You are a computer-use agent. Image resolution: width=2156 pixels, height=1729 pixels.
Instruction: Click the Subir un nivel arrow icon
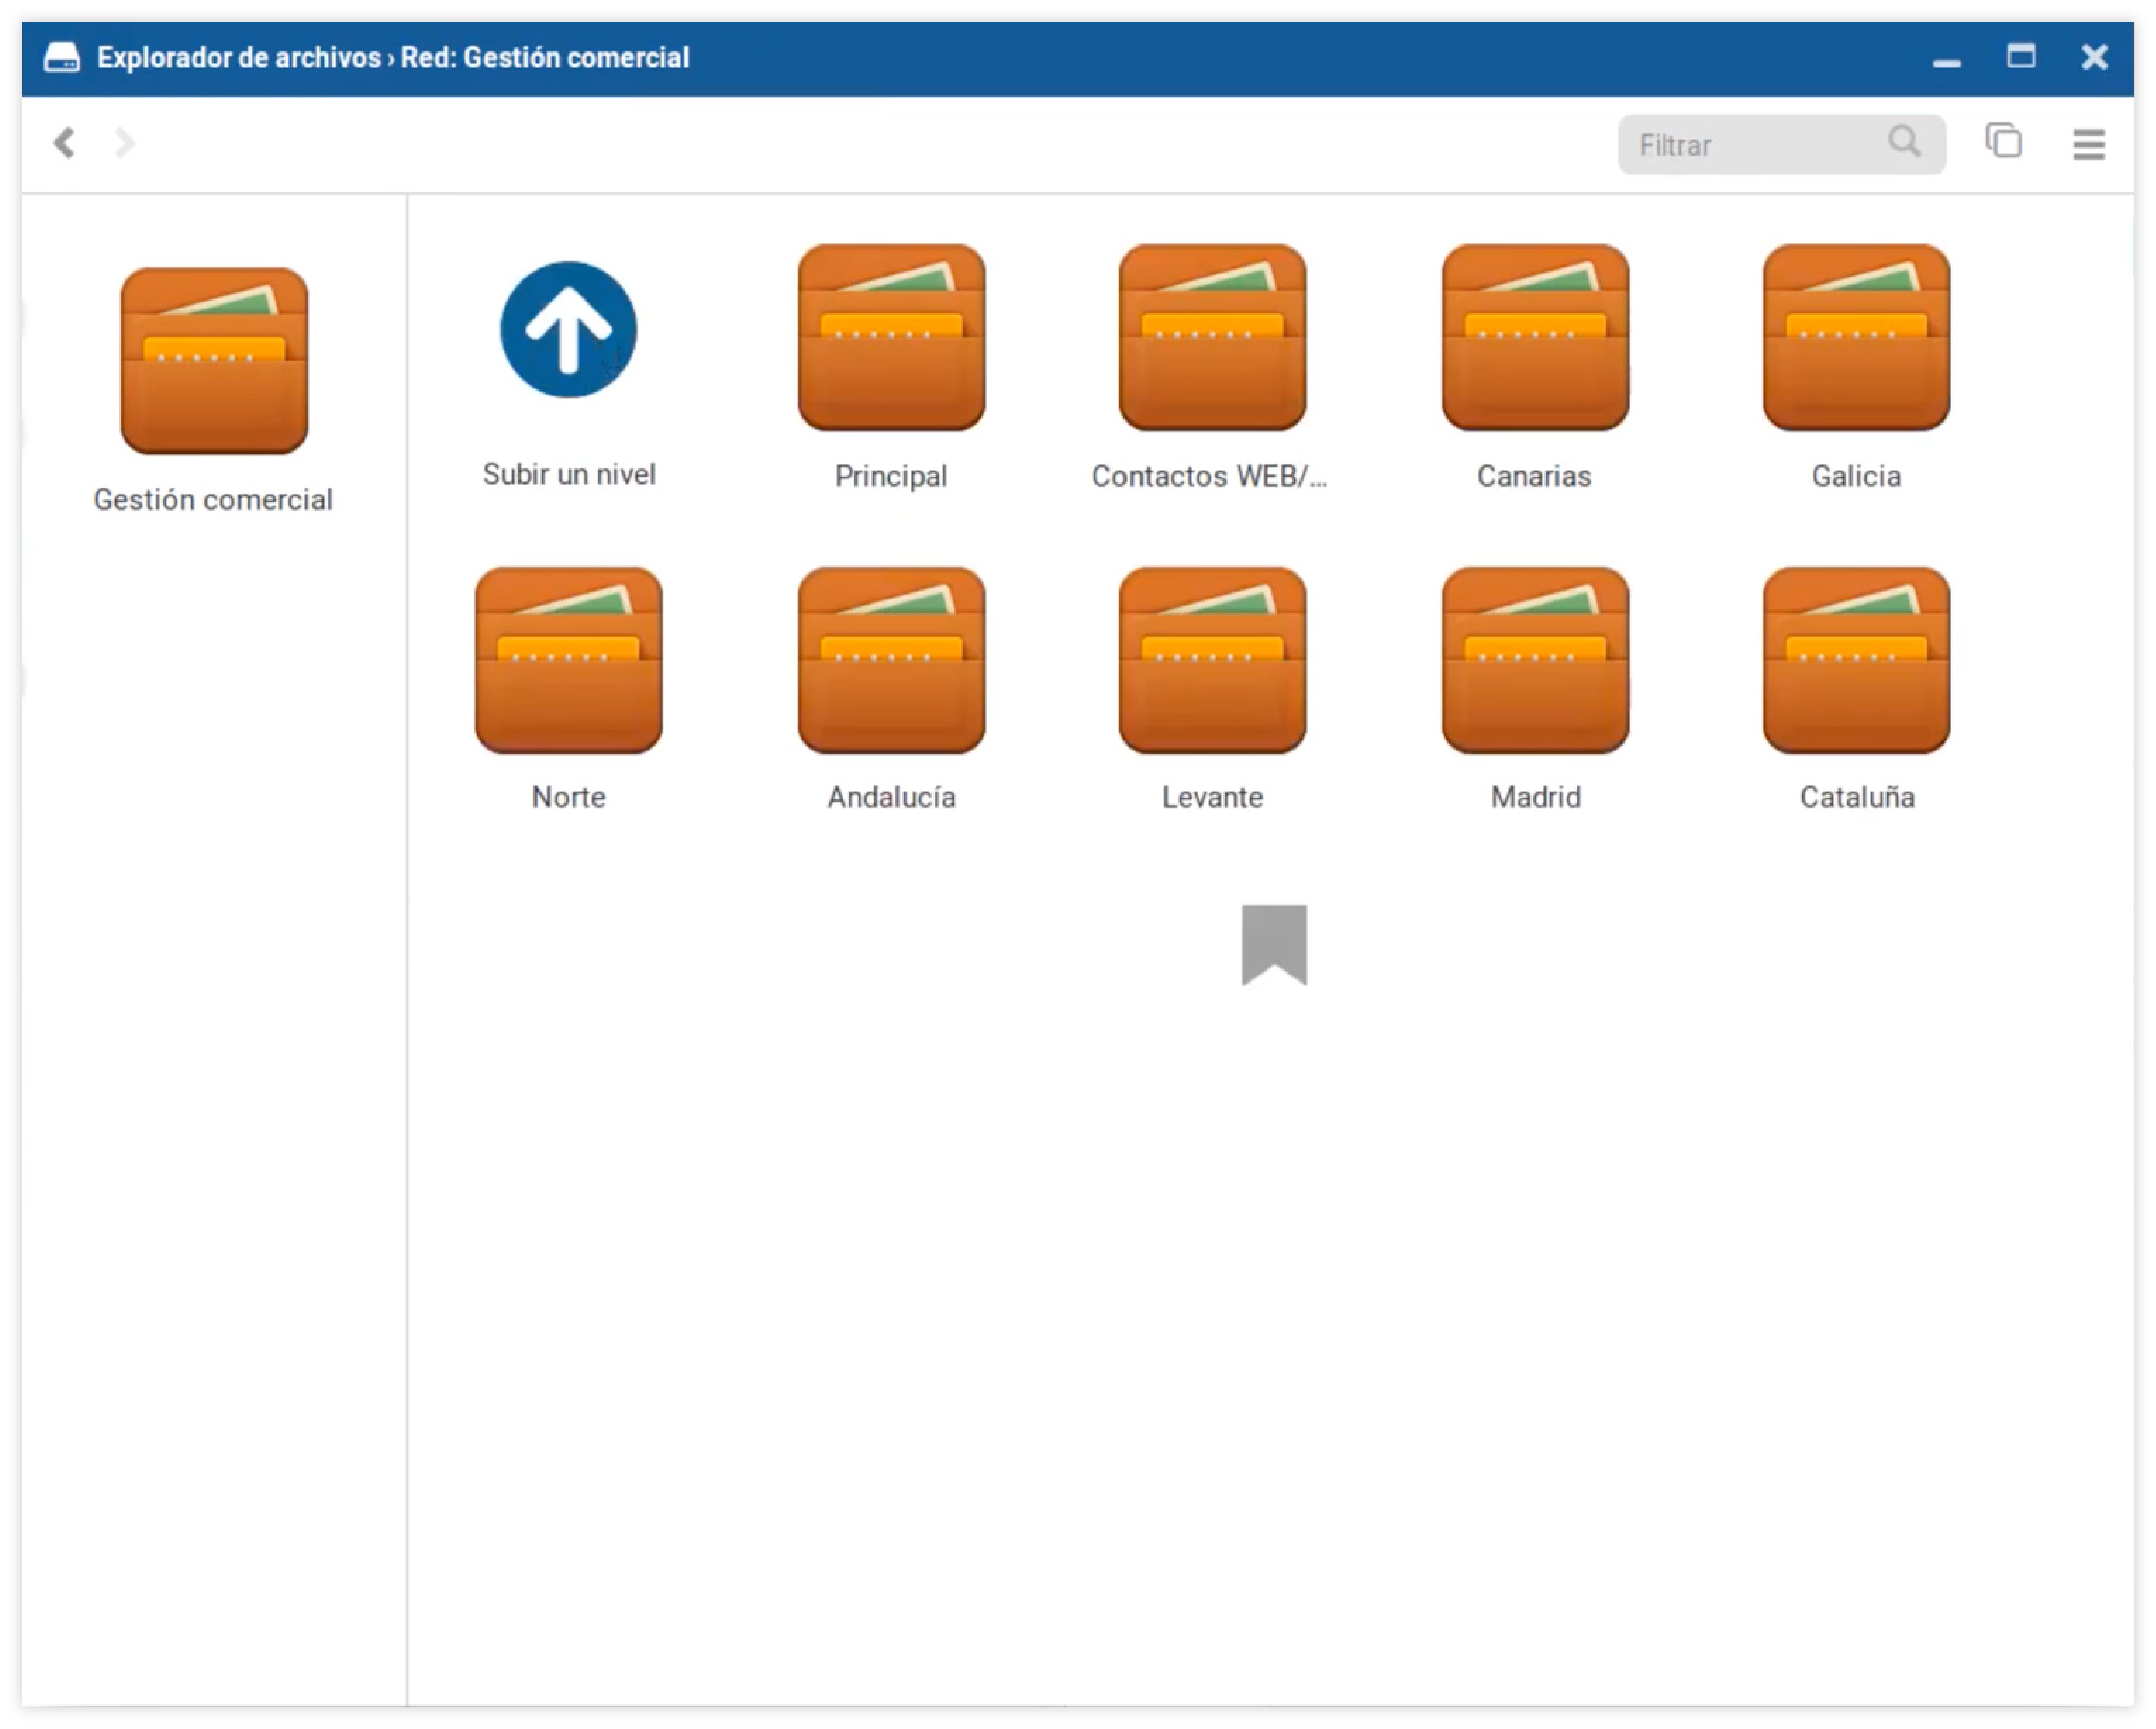[x=568, y=330]
